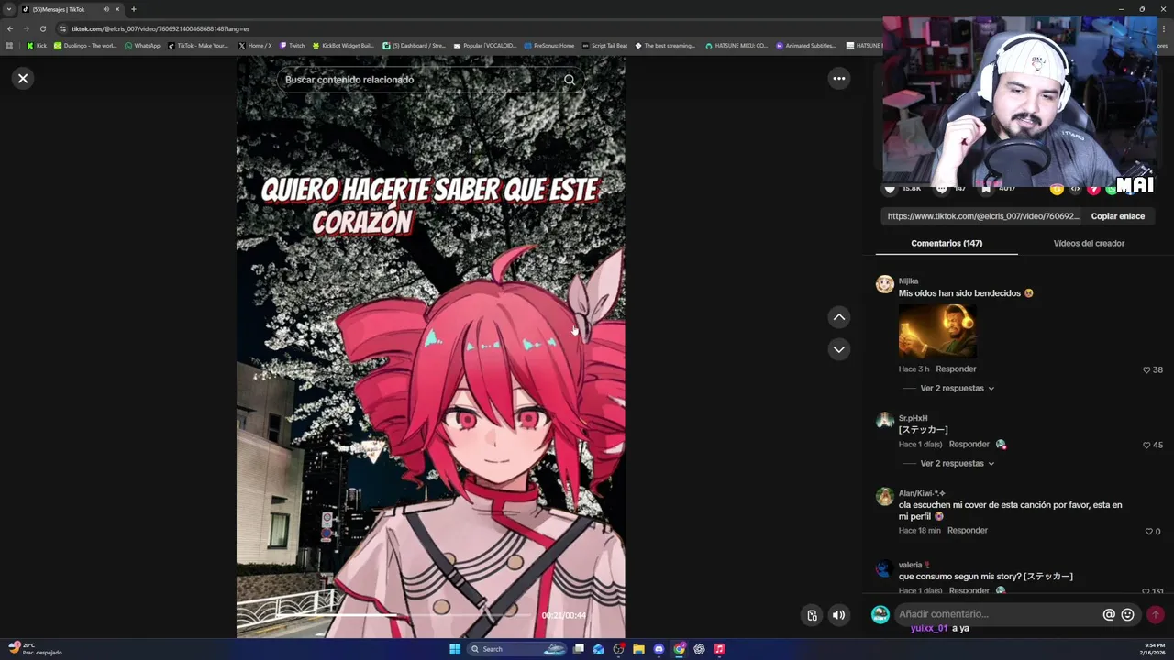Reply to Alan/Kiwi's cover comment
The width and height of the screenshot is (1174, 660).
pyautogui.click(x=967, y=530)
